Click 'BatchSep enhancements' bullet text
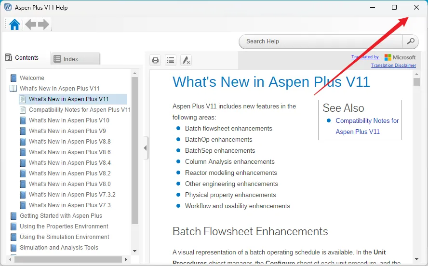The image size is (428, 266). coord(220,151)
